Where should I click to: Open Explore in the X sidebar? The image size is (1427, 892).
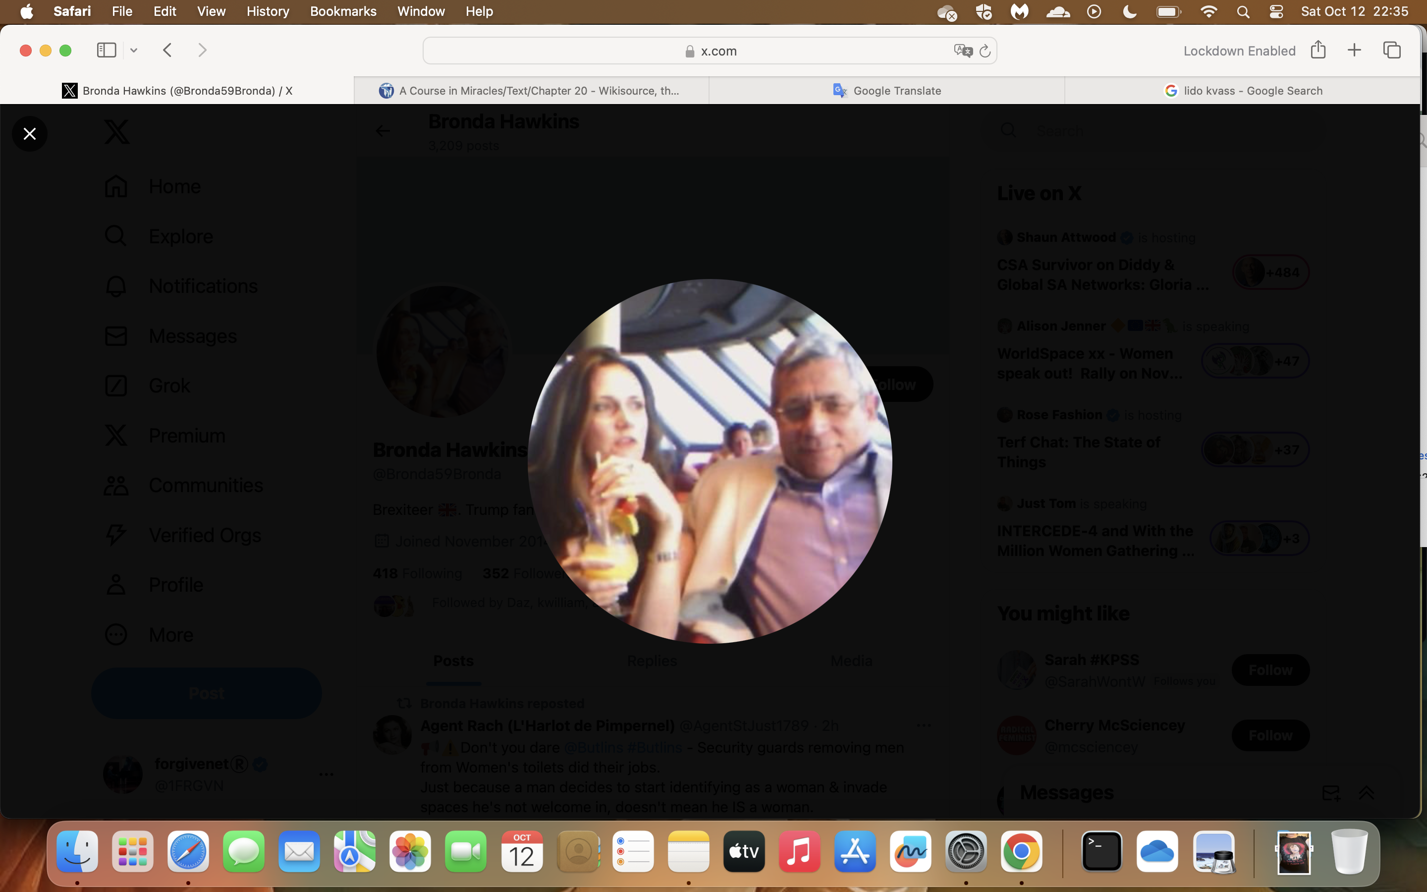click(158, 236)
